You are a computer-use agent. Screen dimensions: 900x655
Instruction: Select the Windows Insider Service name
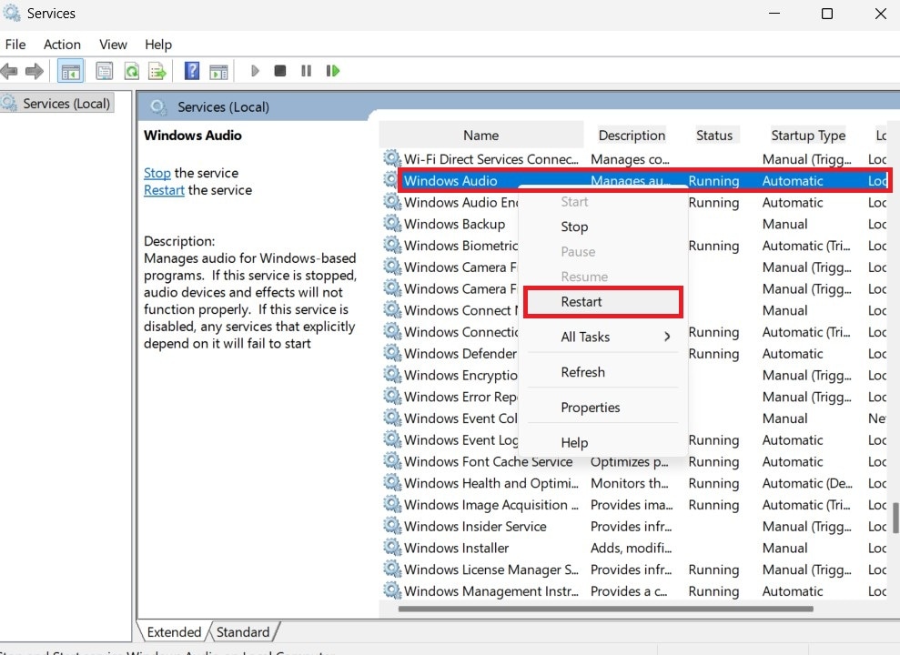(x=475, y=526)
